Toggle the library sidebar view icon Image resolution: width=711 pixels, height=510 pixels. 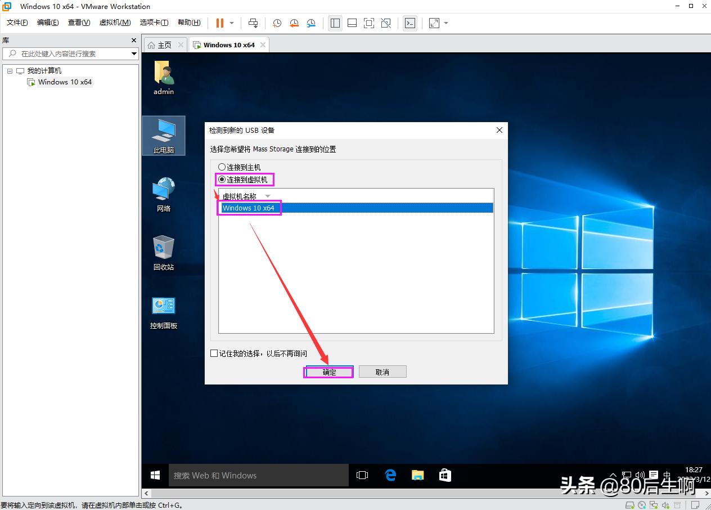[x=335, y=23]
